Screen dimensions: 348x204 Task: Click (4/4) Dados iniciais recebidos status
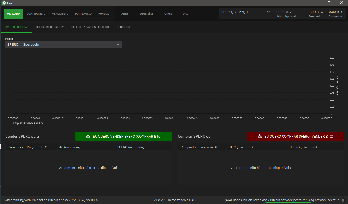point(246,200)
